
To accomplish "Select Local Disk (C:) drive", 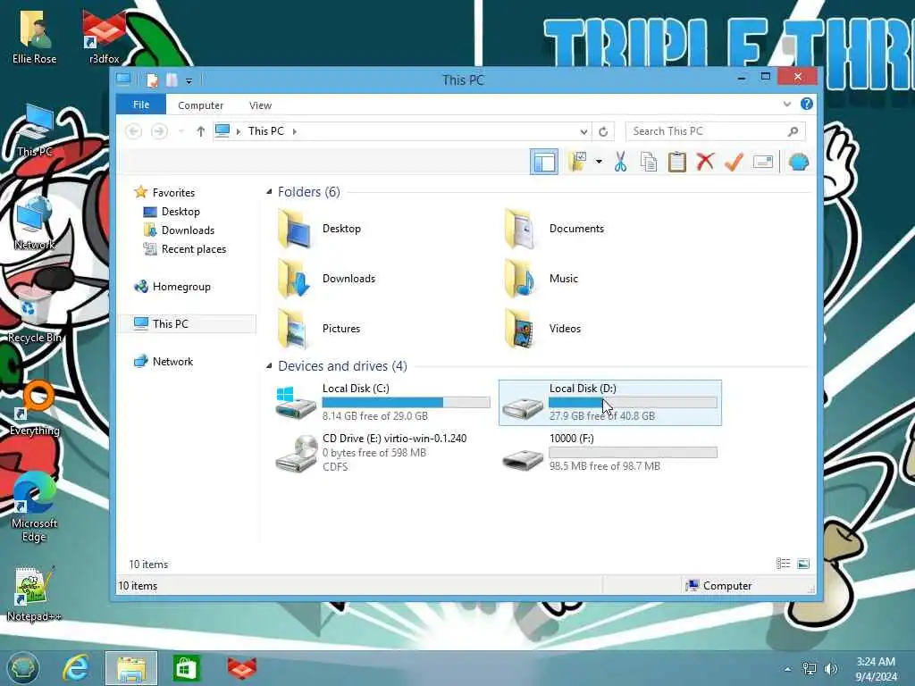I will [382, 403].
